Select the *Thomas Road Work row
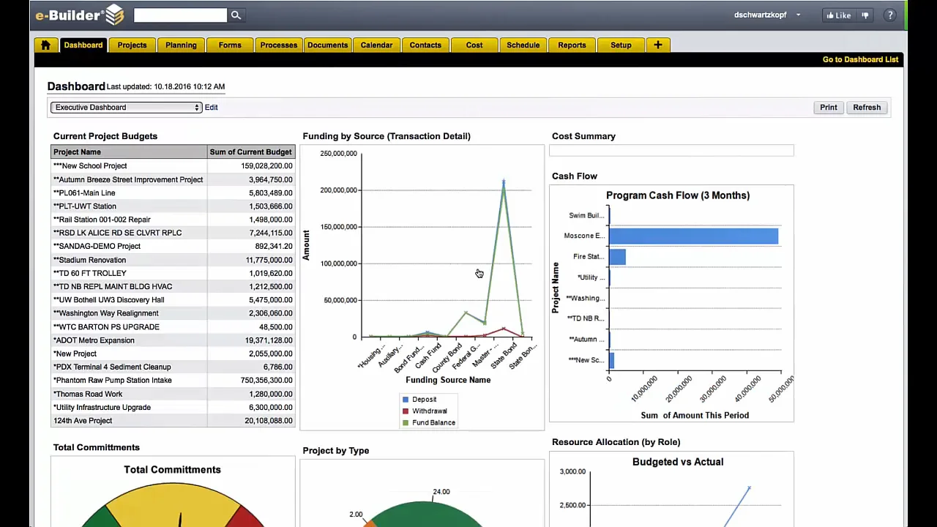937x527 pixels. 173,394
